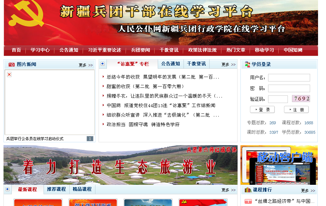Click the arrow icon left of 最新课程 tab
The height and width of the screenshot is (206, 326).
[x=7, y=189]
